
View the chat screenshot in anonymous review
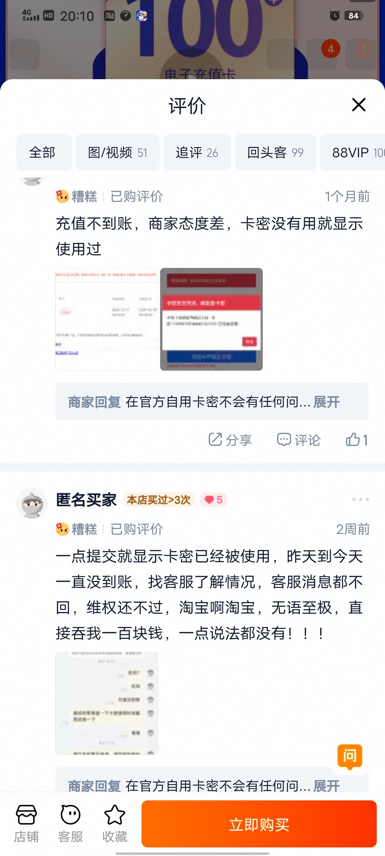(x=107, y=703)
